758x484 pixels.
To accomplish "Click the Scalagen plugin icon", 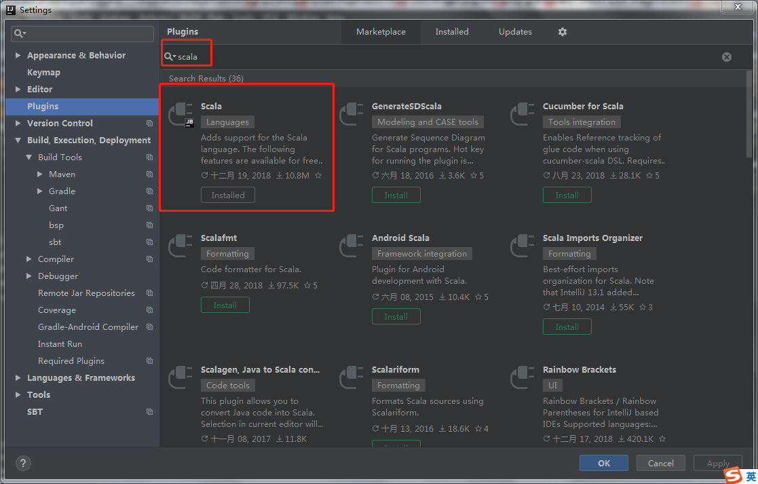I will pos(181,377).
